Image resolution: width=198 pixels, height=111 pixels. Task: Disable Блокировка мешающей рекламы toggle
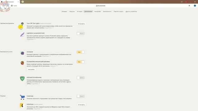pos(80,62)
